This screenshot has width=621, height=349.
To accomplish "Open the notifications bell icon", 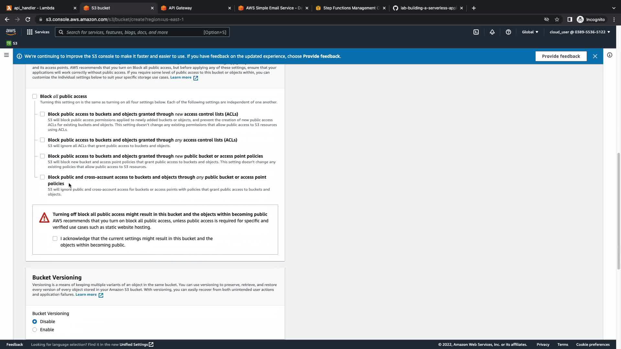I will click(x=492, y=32).
